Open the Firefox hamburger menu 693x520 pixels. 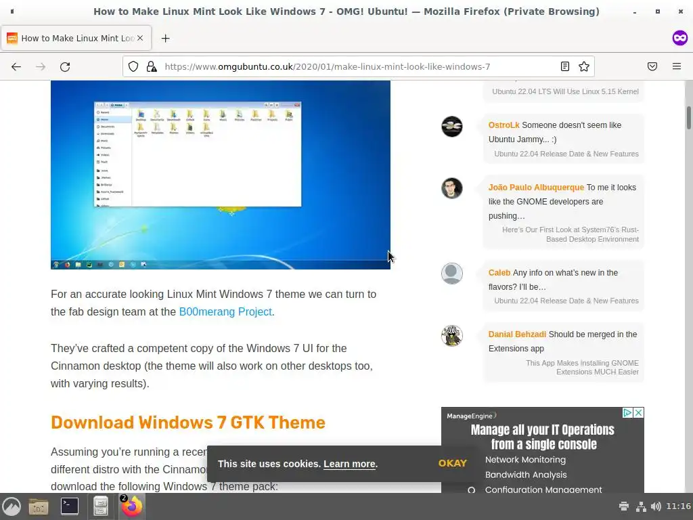(677, 66)
